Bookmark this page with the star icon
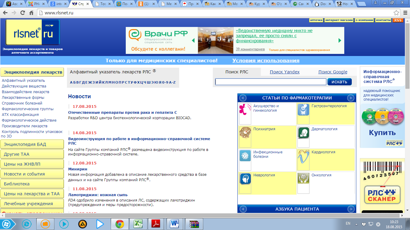The image size is (410, 230). (x=396, y=13)
